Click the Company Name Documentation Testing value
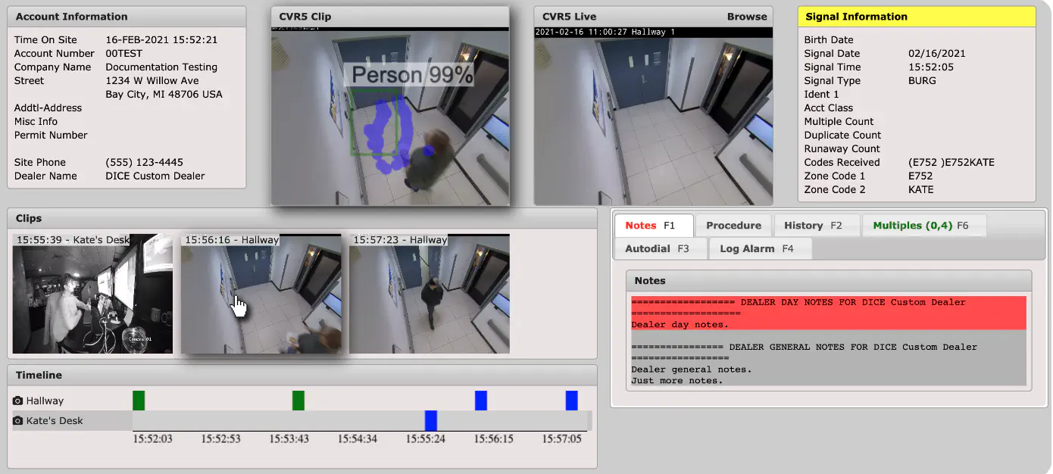 [x=161, y=67]
